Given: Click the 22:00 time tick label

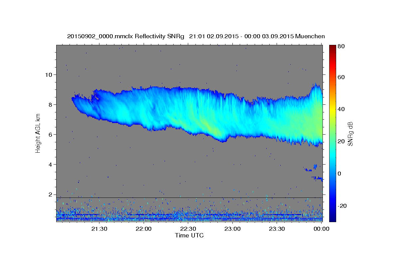Looking at the screenshot, I should (x=144, y=229).
